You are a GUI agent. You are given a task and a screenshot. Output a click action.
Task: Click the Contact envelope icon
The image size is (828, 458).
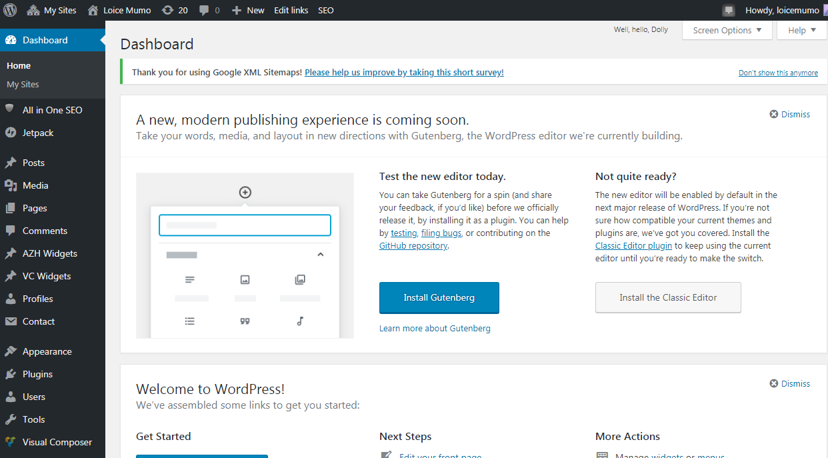coord(12,321)
